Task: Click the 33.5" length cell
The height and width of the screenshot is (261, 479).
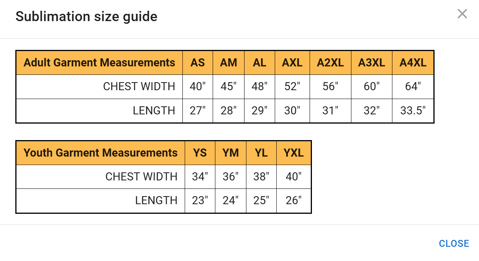Action: coord(413,111)
